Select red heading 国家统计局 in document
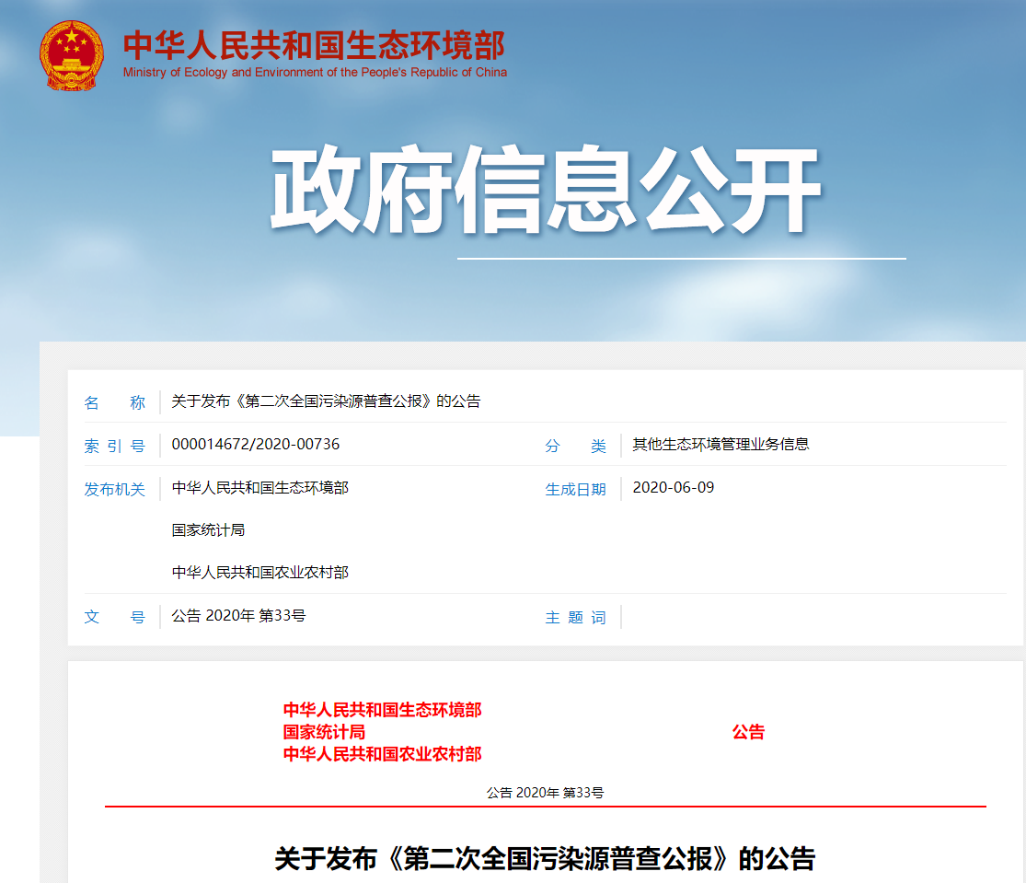1026x883 pixels. [324, 732]
